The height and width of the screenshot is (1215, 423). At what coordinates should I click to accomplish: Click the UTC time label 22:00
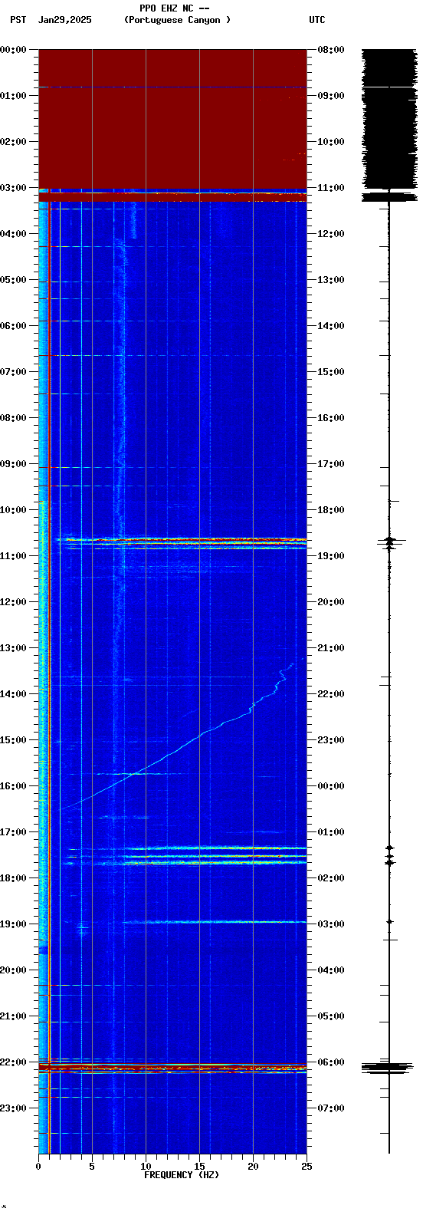(x=330, y=693)
